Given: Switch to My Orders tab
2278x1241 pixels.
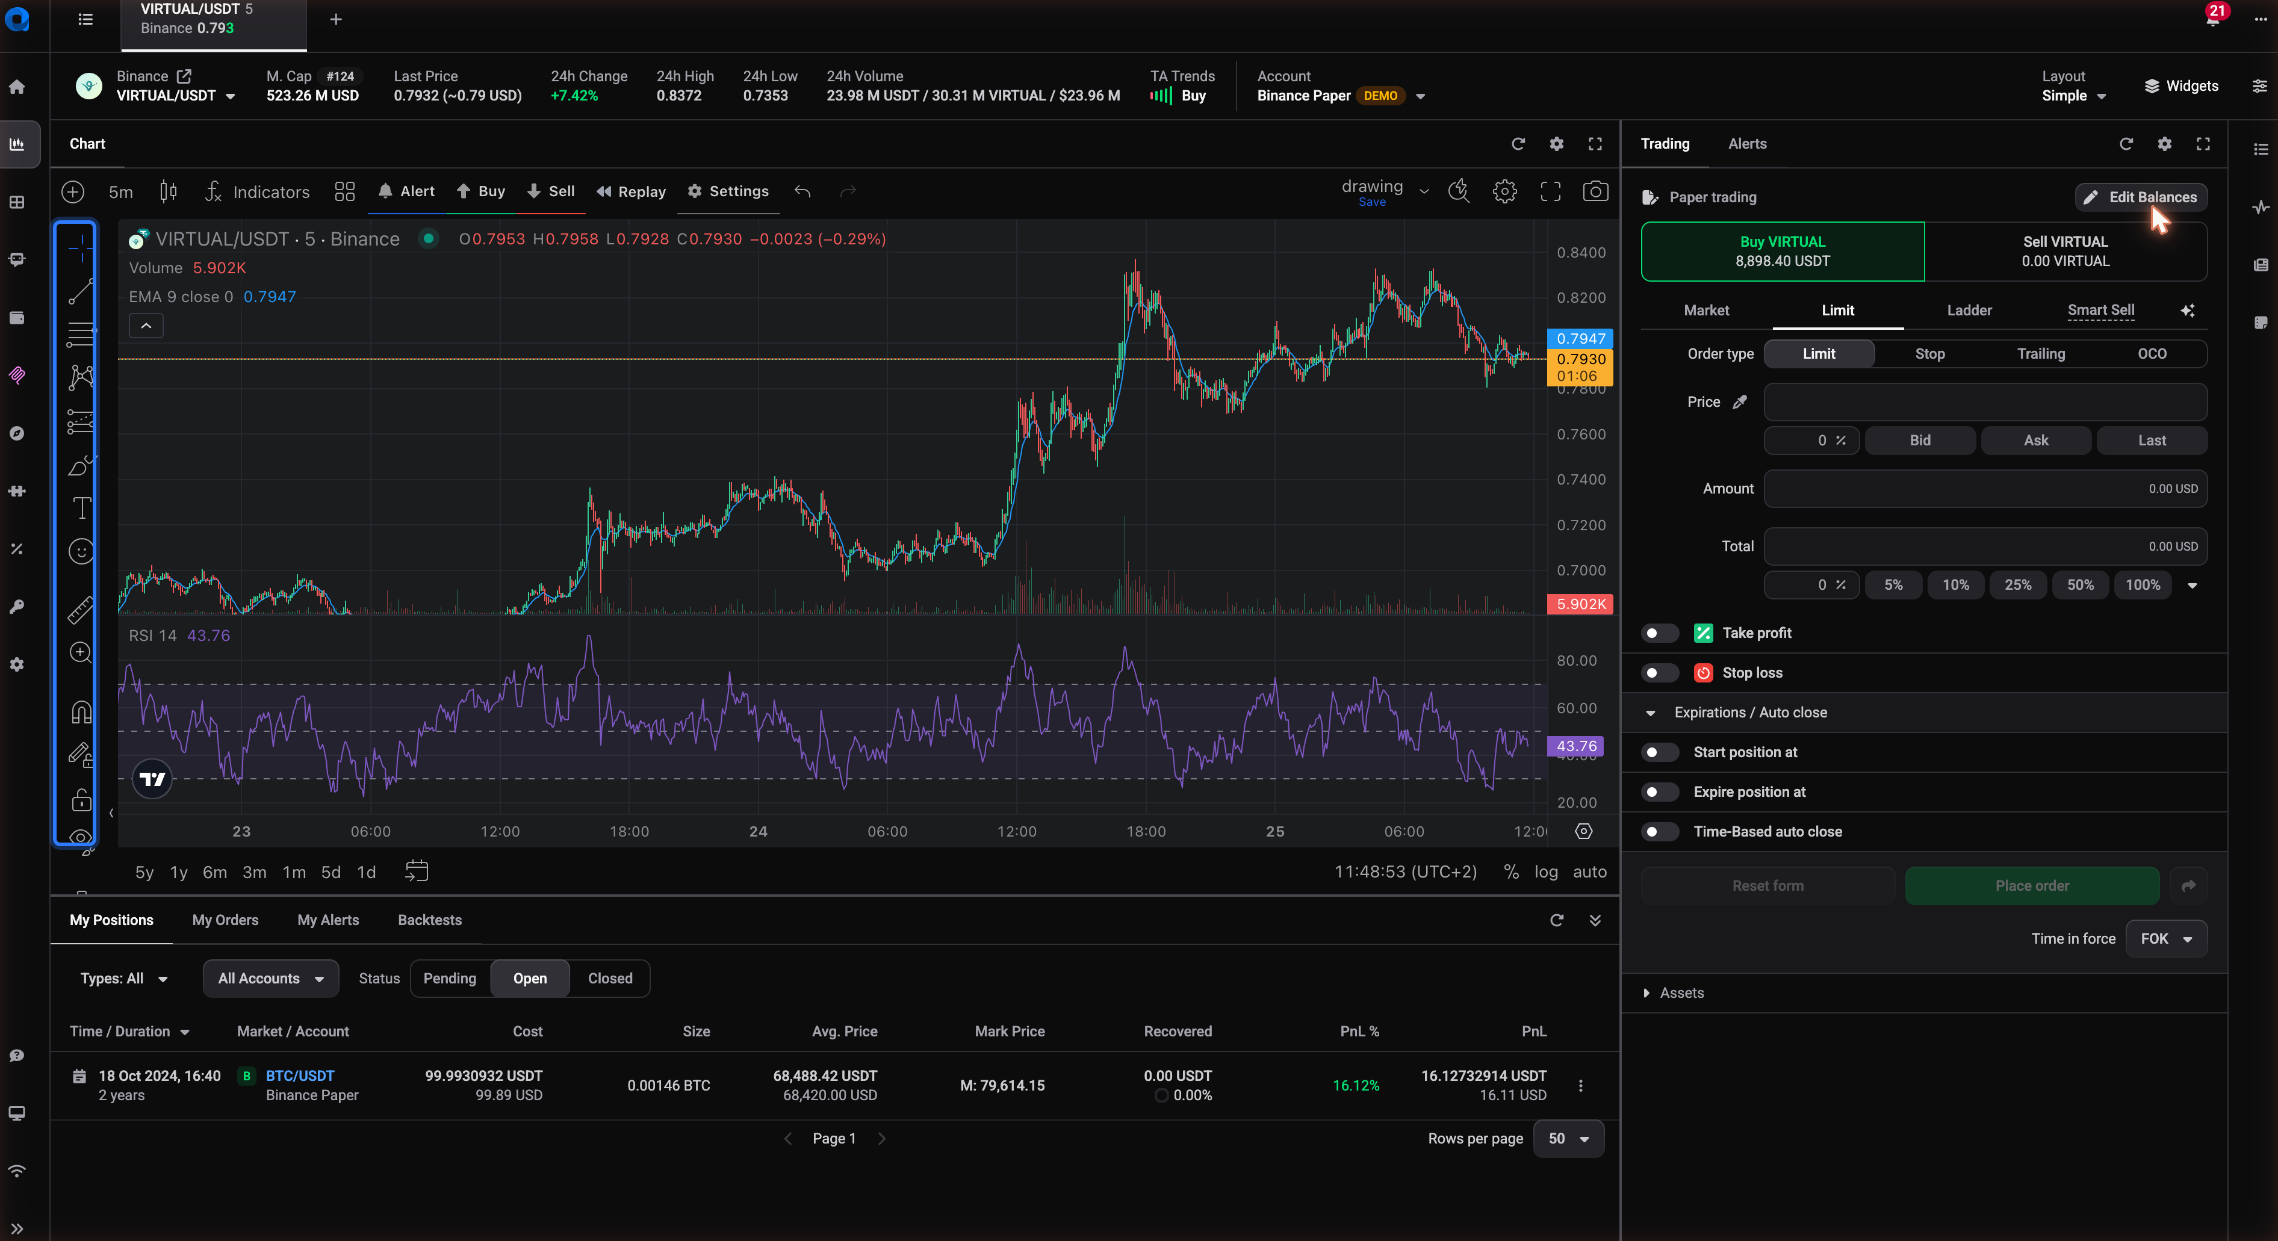Looking at the screenshot, I should point(226,920).
